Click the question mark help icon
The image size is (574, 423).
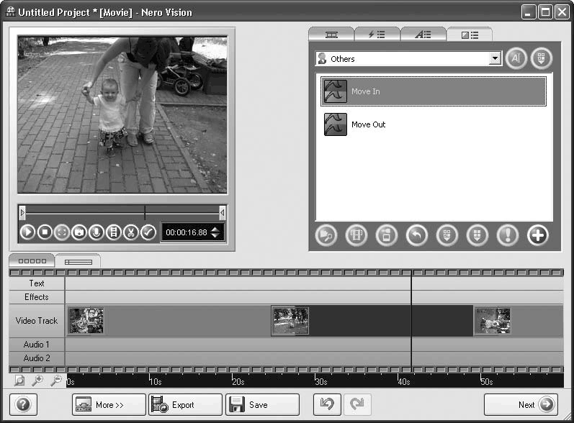pyautogui.click(x=23, y=405)
